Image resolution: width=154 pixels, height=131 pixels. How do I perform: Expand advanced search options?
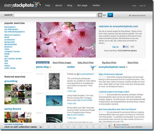(137, 16)
